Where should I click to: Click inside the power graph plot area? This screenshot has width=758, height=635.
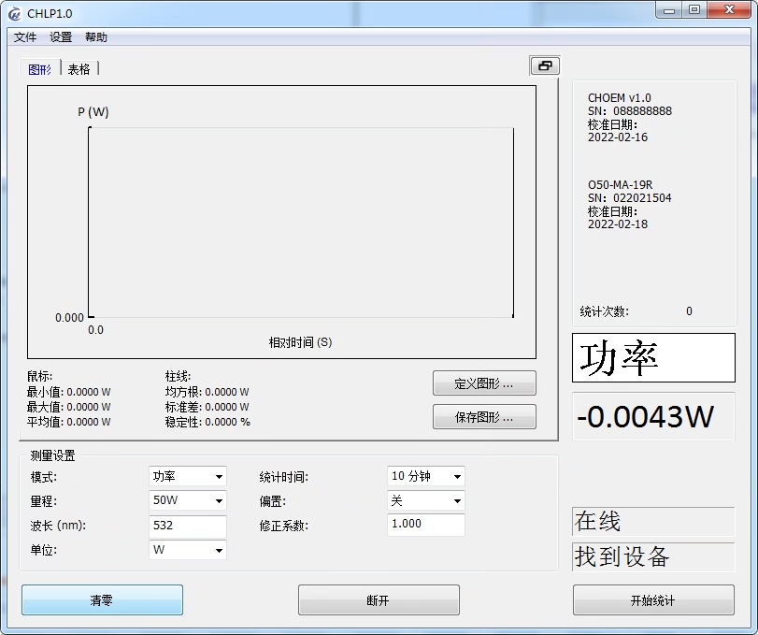pos(301,223)
